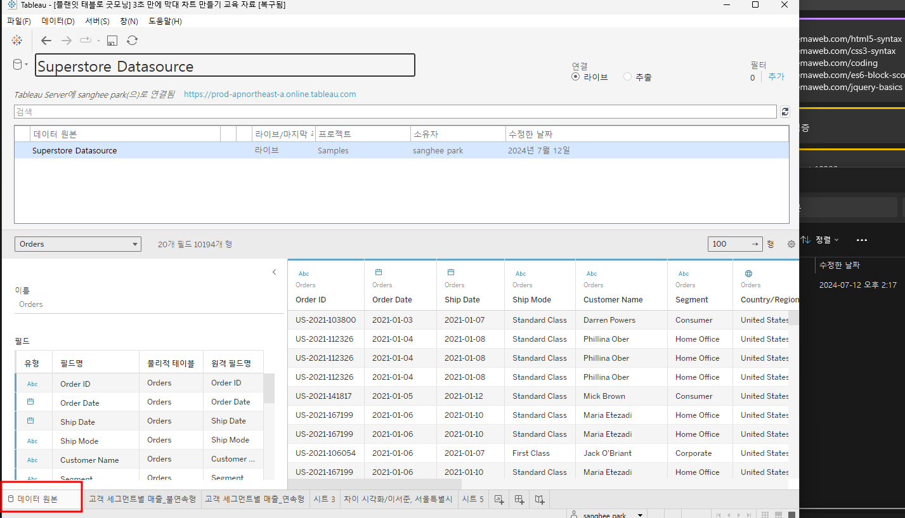Viewport: 905px width, 518px height.
Task: Select the 라이브 connection radio button
Action: pyautogui.click(x=576, y=77)
